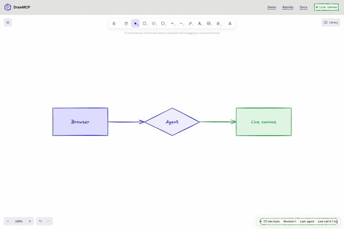Zoom in with the plus button
344x229 pixels.
coord(29,221)
